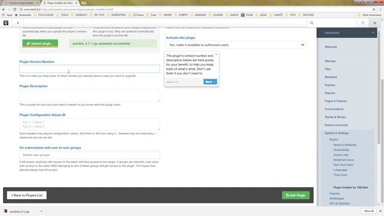Viewport: 384px width, 216px height.
Task: Open the FOCUS MUSIC bookmarks folder
Action: click(x=44, y=15)
